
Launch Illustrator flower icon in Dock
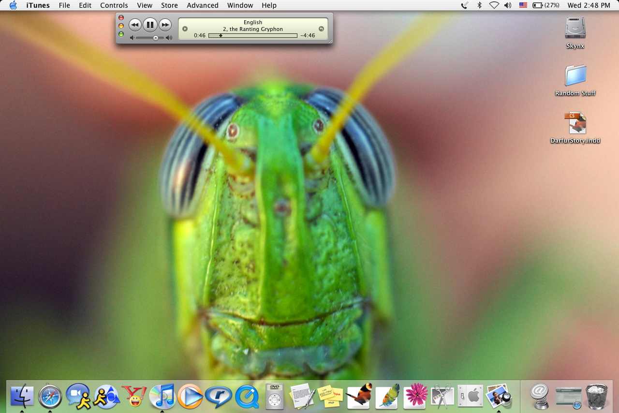[x=415, y=396]
